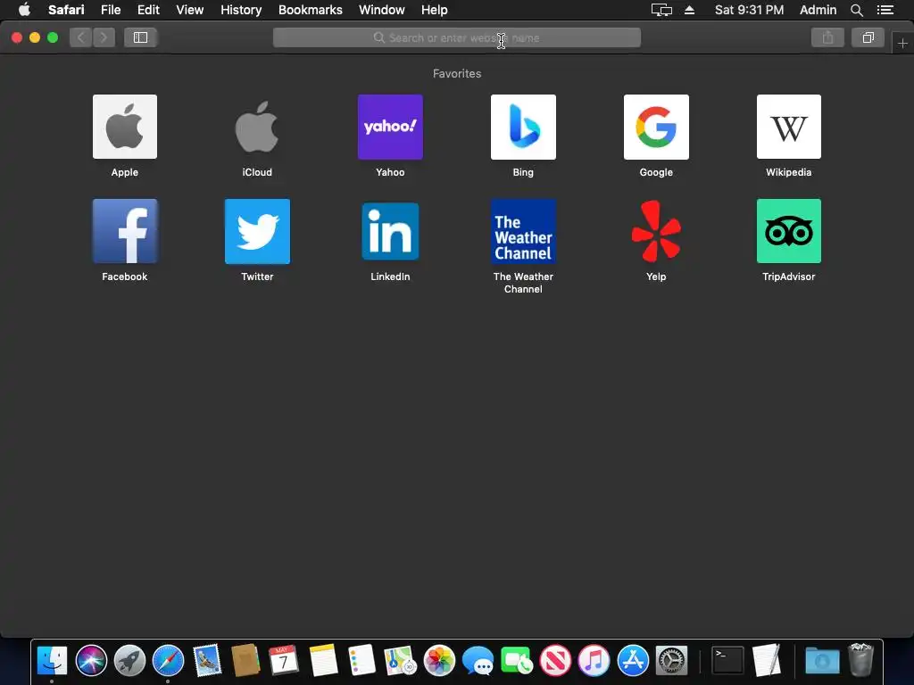Open News icon in Dock
Image resolution: width=914 pixels, height=685 pixels.
point(555,661)
